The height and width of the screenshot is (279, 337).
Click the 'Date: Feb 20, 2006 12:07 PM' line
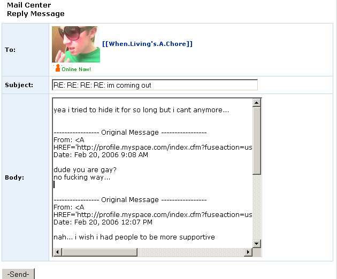click(103, 222)
